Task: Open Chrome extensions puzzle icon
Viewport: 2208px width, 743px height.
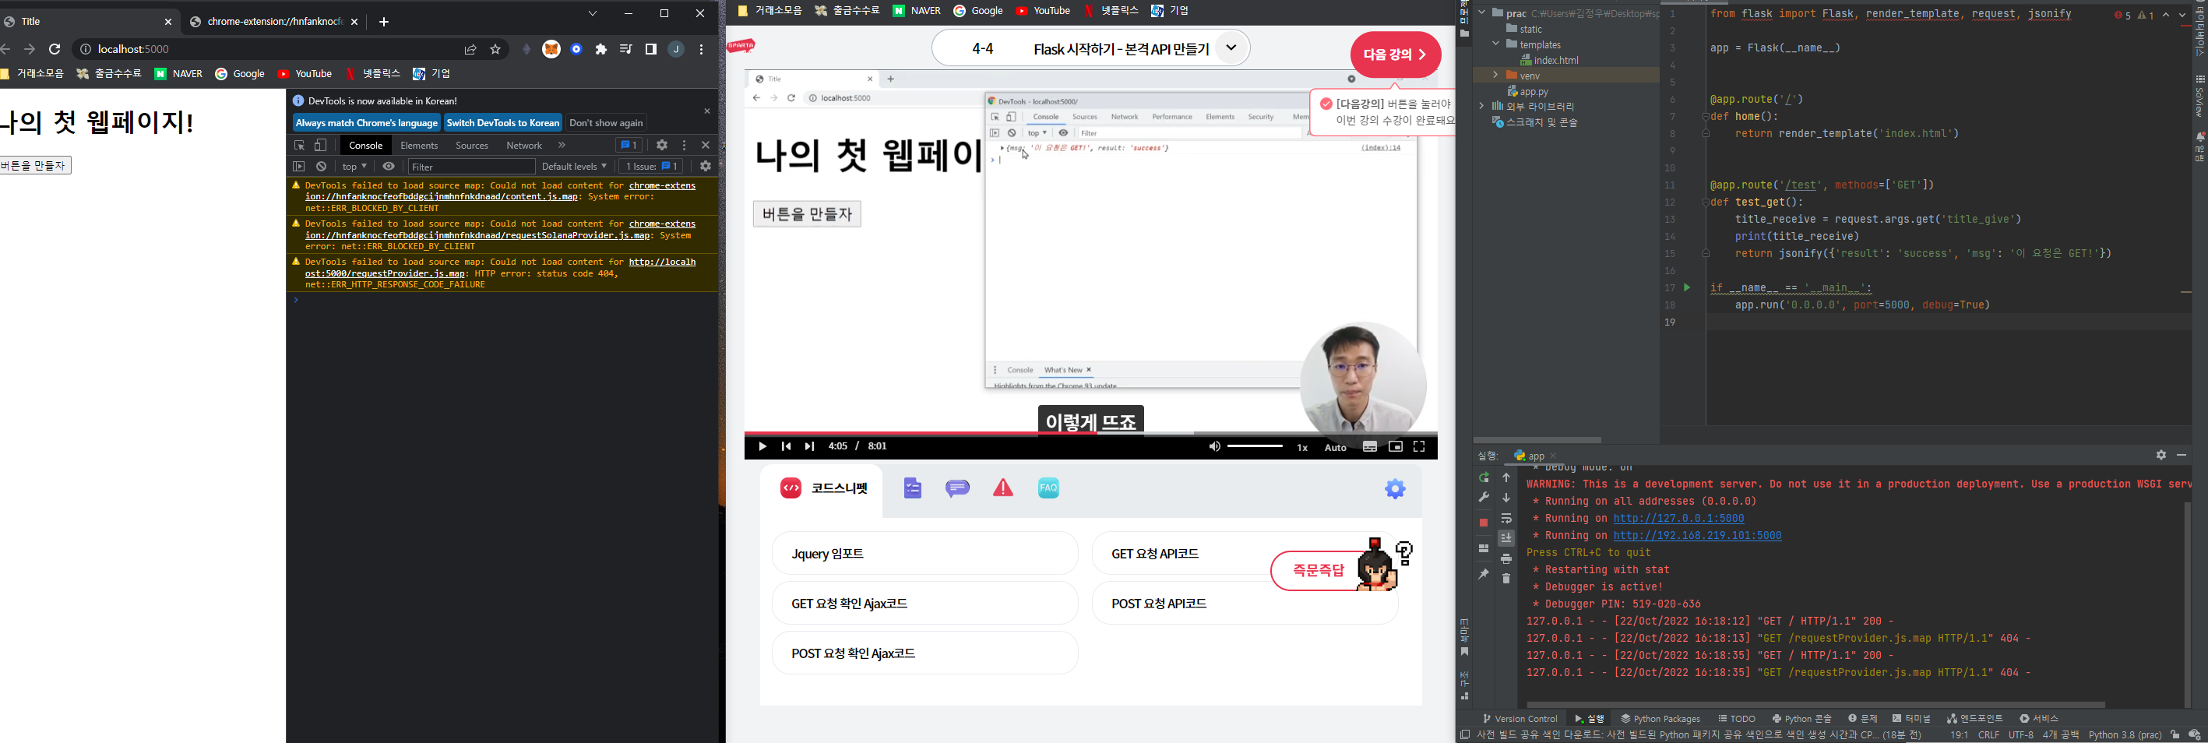Action: (600, 50)
